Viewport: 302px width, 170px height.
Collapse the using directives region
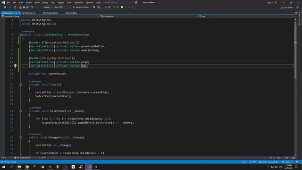(x=20, y=20)
